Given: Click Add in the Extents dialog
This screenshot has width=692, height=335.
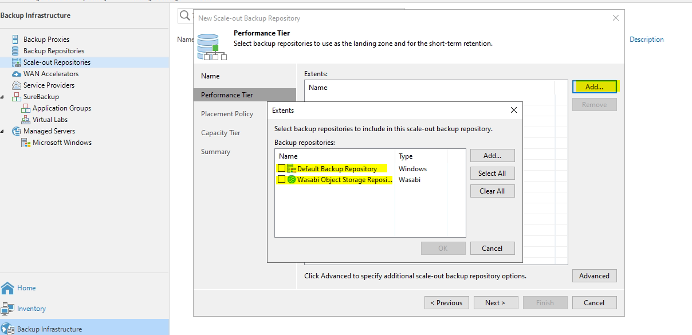Looking at the screenshot, I should pos(493,155).
